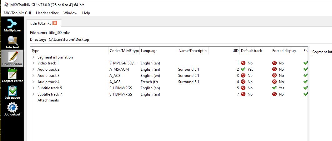Image resolution: width=332 pixels, height=141 pixels.
Task: Open the Job queue
Action: point(12,92)
